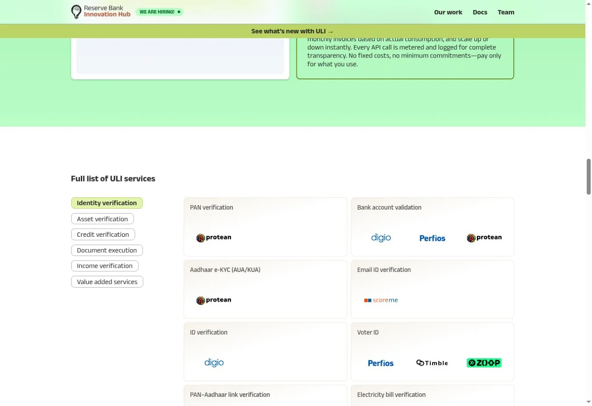Image resolution: width=592 pixels, height=406 pixels.
Task: Go to the Team page
Action: coord(506,12)
